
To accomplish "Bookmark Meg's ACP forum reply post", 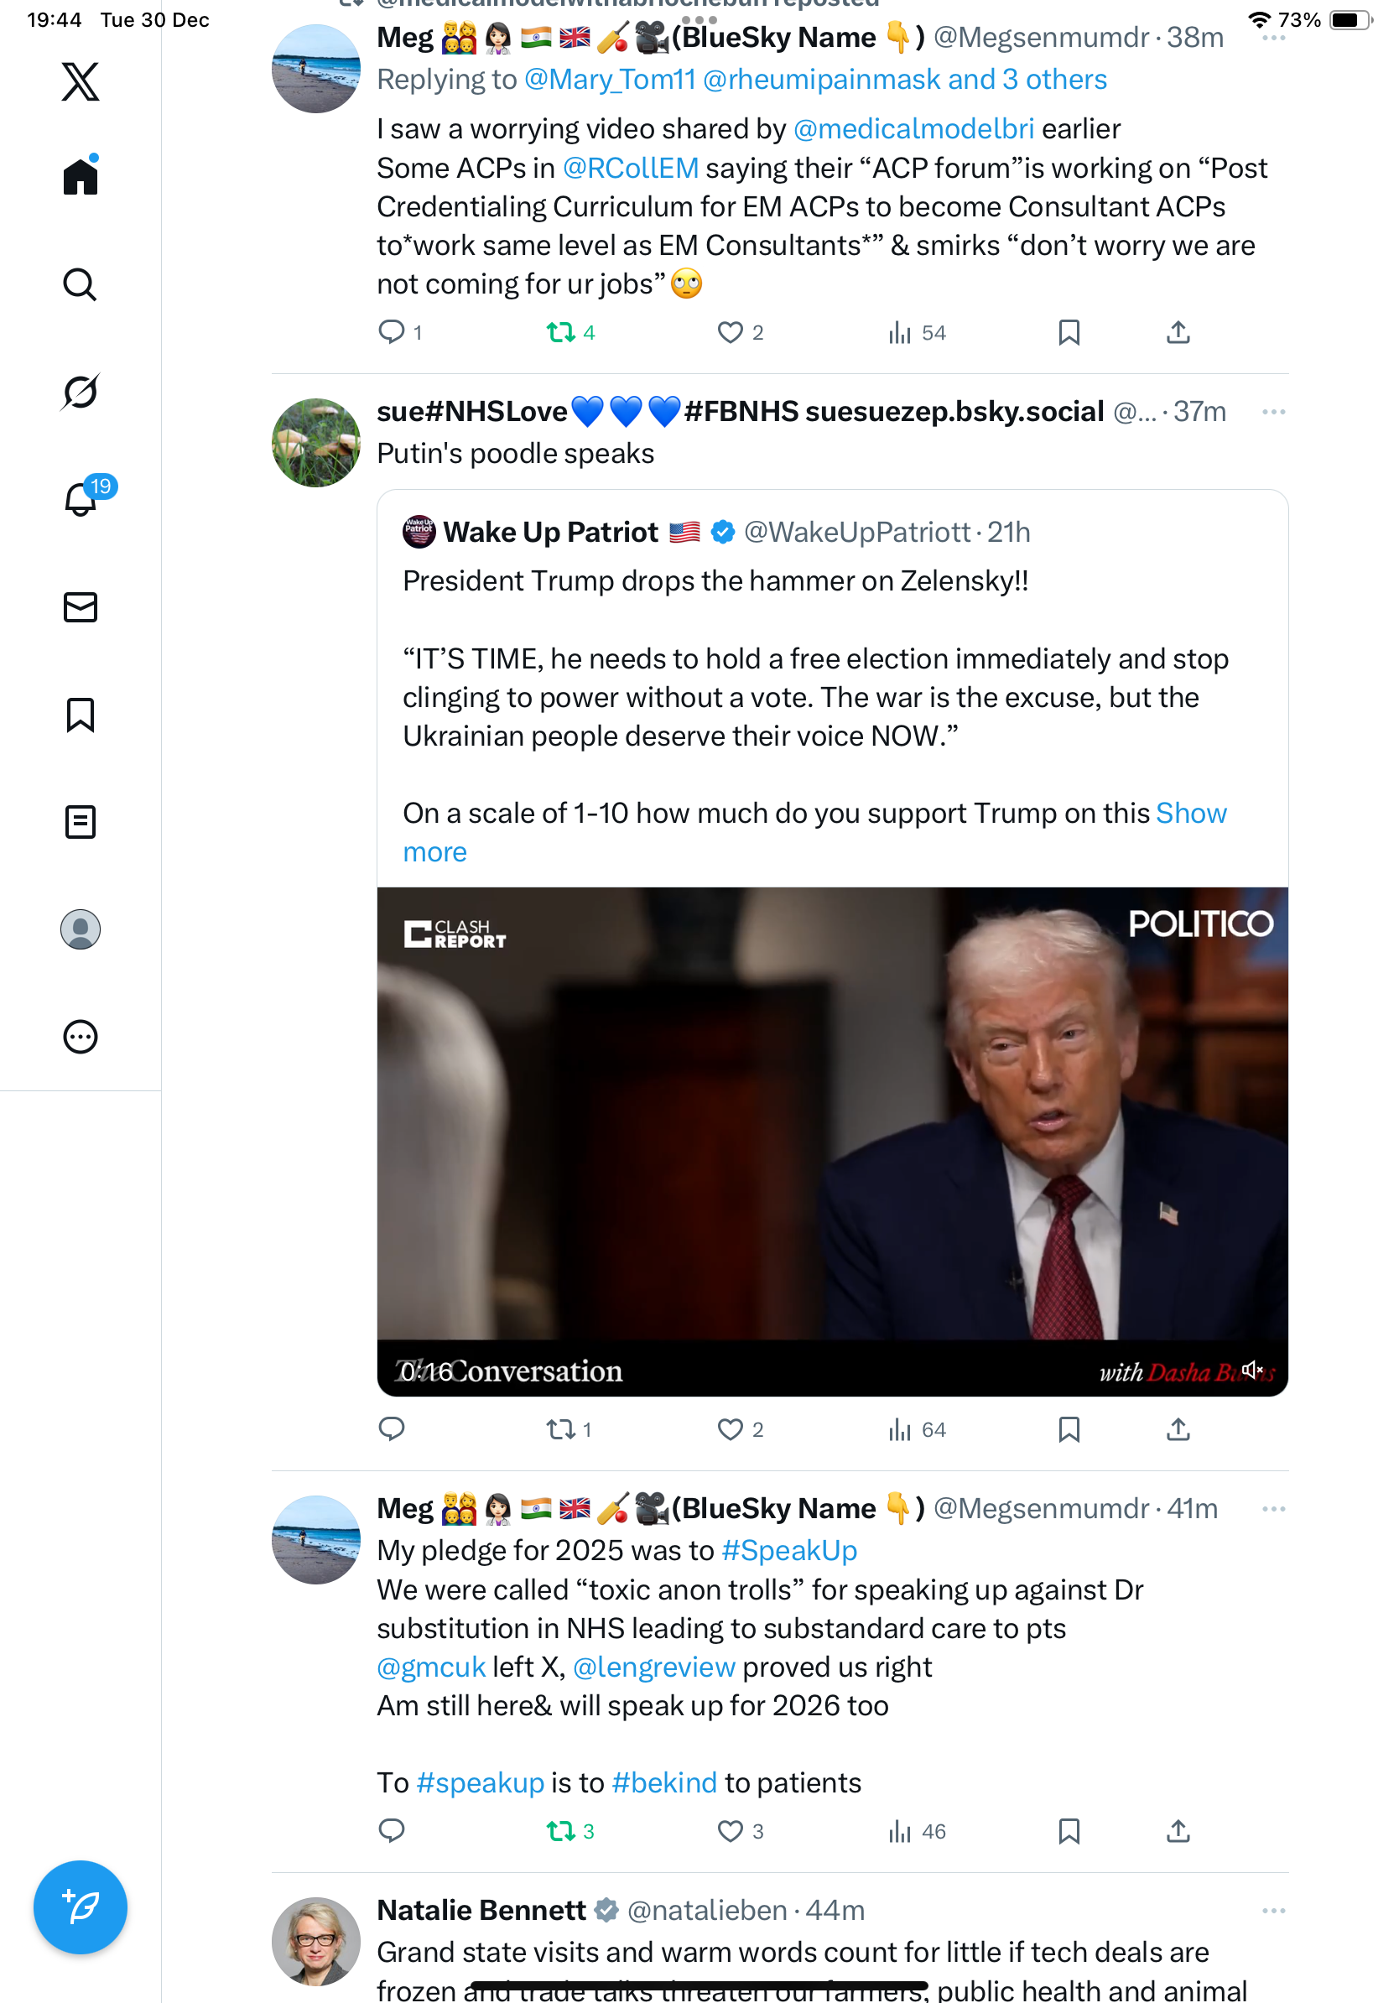I will coord(1069,332).
